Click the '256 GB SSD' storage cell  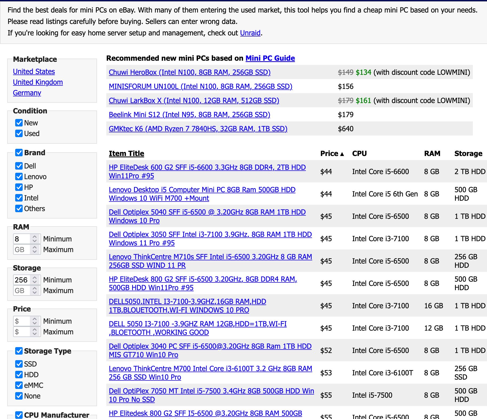click(x=466, y=373)
